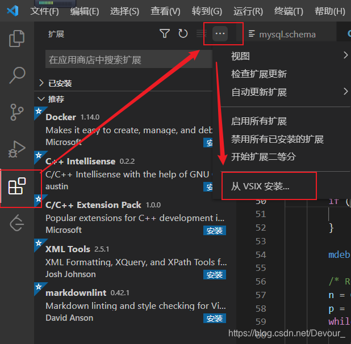Open the Source Control view icon

tap(17, 112)
